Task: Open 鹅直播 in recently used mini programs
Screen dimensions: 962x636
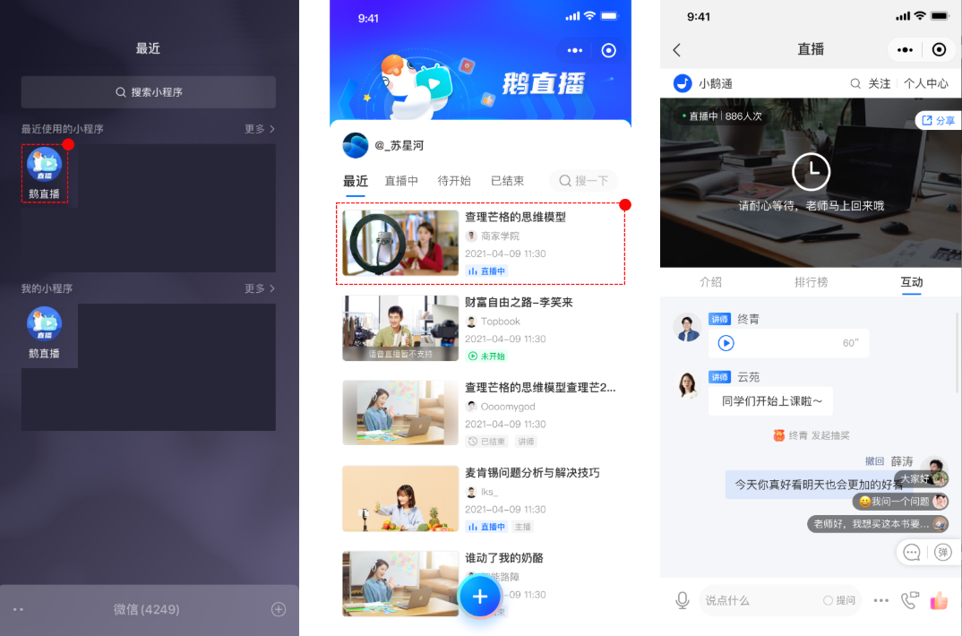Action: pos(44,173)
